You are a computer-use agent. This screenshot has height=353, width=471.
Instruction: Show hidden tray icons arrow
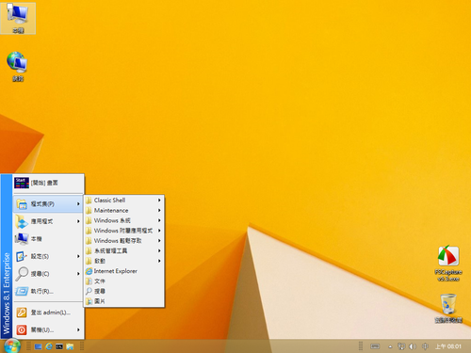click(390, 346)
